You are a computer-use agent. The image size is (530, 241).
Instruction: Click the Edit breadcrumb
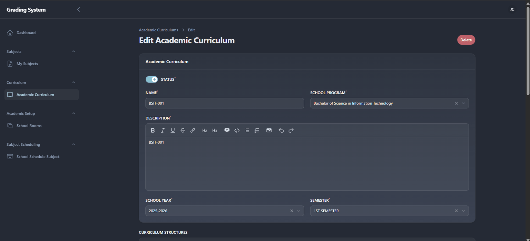click(x=192, y=30)
